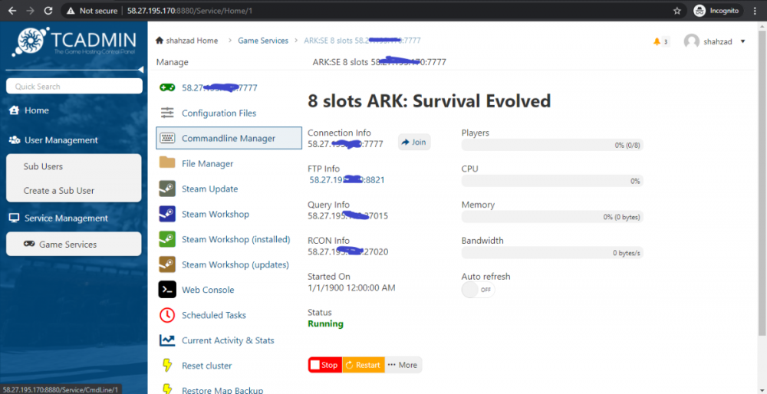Viewport: 767px width, 394px height.
Task: Click the Scheduled Tasks clock icon
Action: (167, 315)
